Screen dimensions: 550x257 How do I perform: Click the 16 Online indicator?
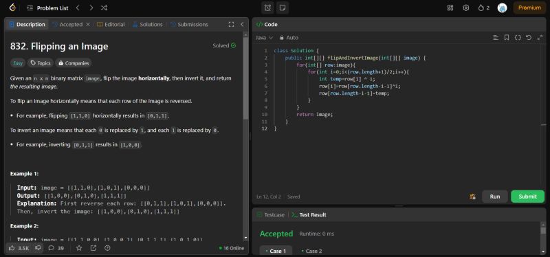[x=232, y=248]
